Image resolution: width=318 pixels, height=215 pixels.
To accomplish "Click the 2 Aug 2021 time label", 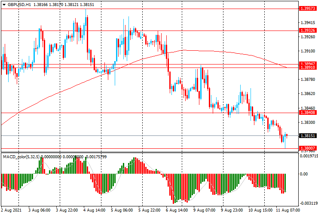I will click(x=11, y=210).
